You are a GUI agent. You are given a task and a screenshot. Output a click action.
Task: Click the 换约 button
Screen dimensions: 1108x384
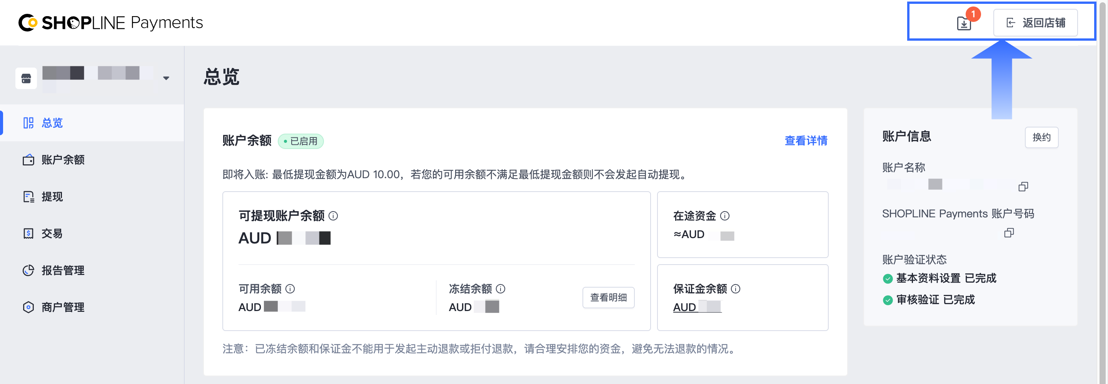tap(1041, 137)
